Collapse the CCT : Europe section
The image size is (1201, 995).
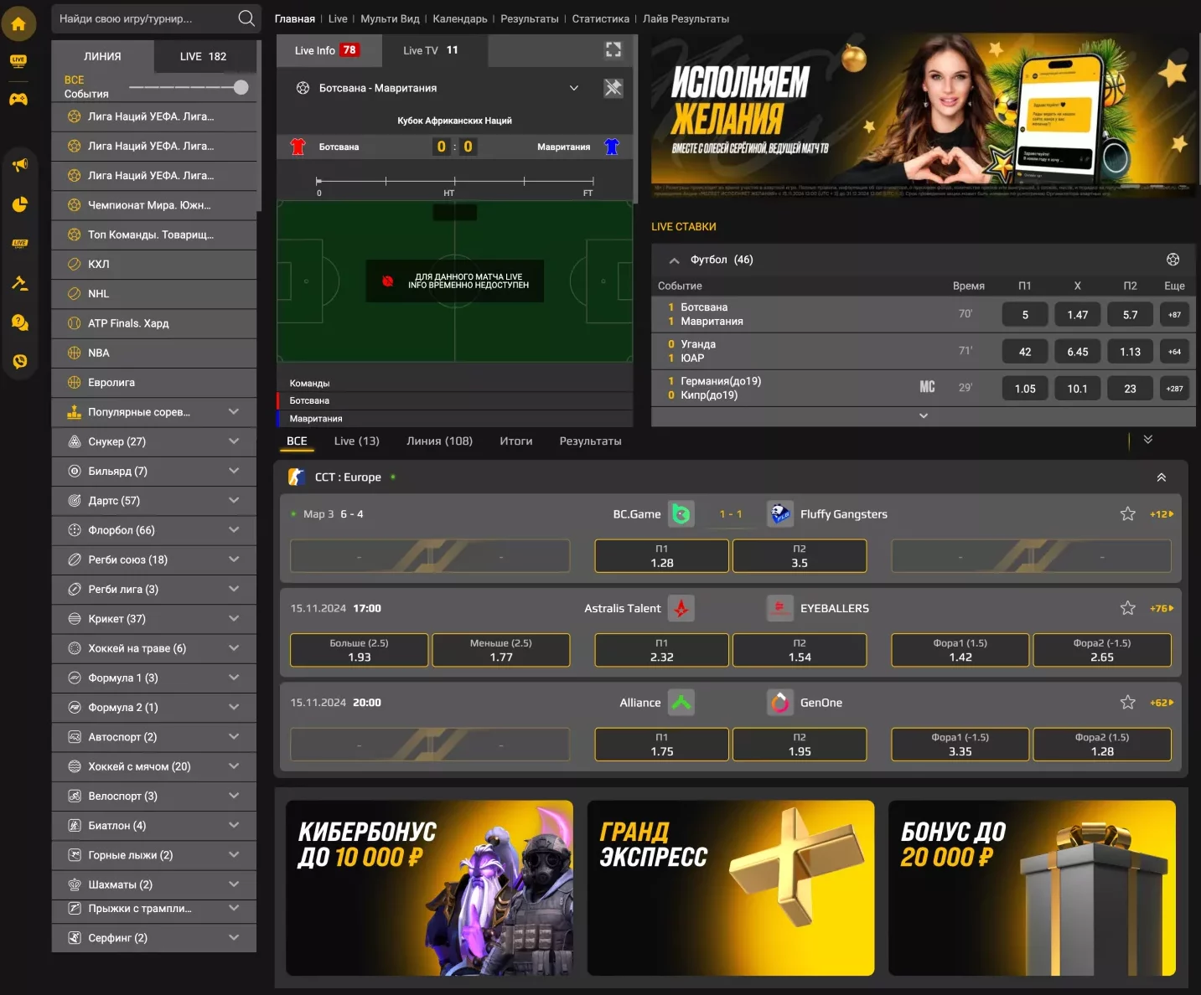click(1162, 477)
